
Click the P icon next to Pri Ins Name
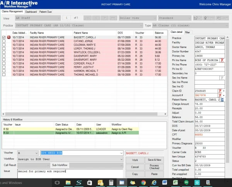(222, 60)
